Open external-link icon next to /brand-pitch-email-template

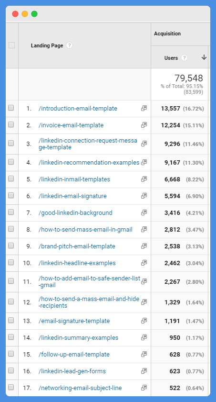[x=144, y=246]
